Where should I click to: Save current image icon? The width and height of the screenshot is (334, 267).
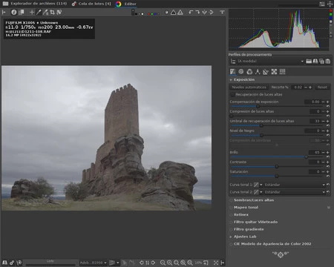click(4, 263)
